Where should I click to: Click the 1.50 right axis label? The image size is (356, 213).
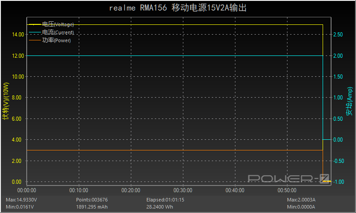pyautogui.click(x=338, y=77)
